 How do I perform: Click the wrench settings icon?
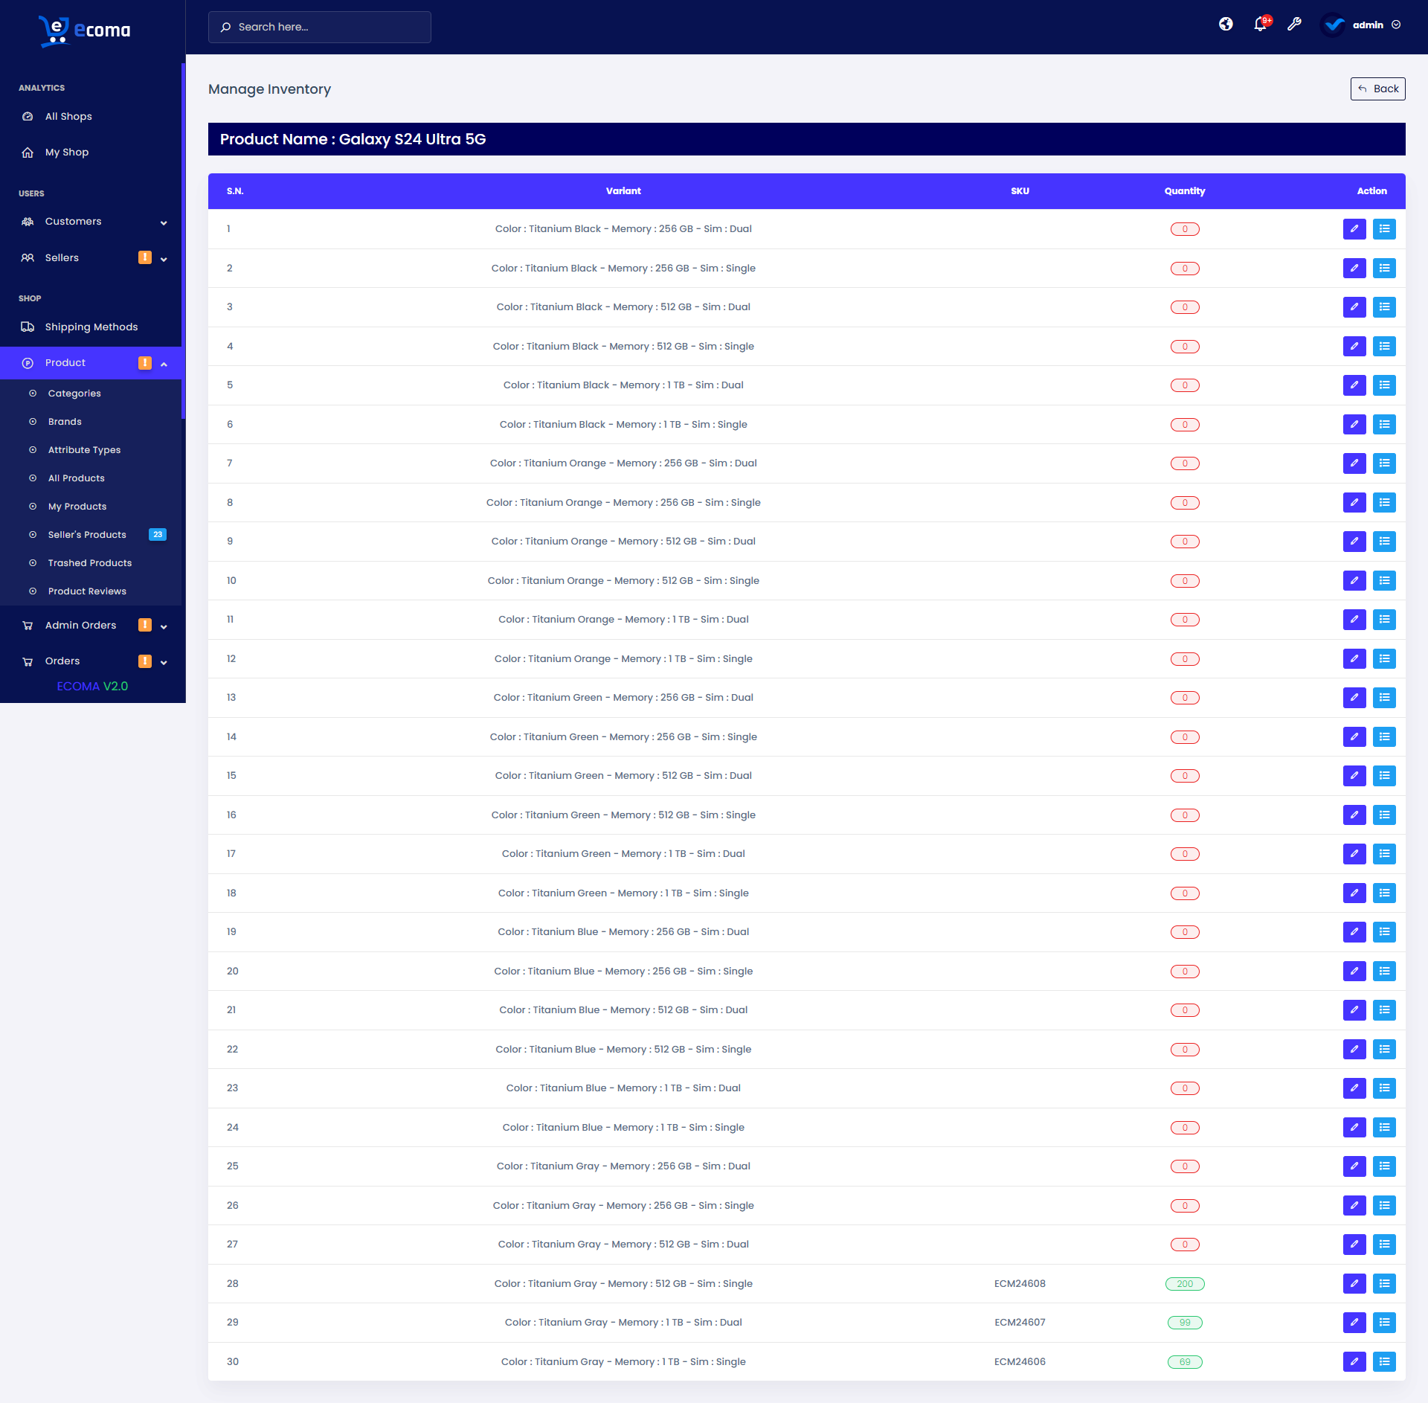(x=1294, y=25)
